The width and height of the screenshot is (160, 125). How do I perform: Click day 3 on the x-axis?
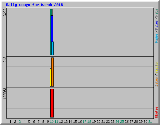(20, 122)
